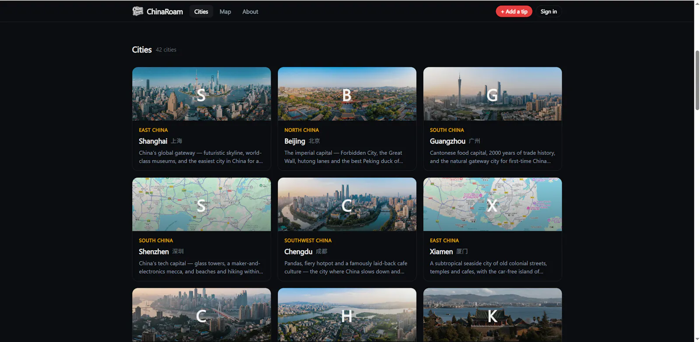Open the city thumbnail below Shenzhen marked C
The image size is (700, 342).
click(x=202, y=315)
